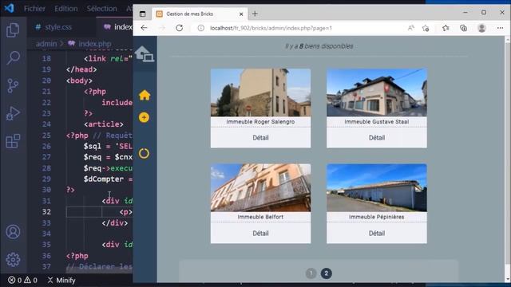Open the Run and Debug icon

[13, 113]
